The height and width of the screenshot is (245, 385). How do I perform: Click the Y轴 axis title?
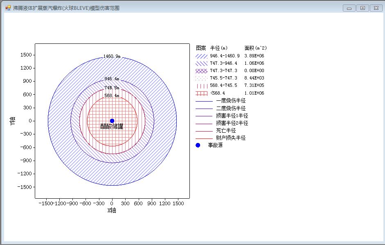(x=13, y=121)
